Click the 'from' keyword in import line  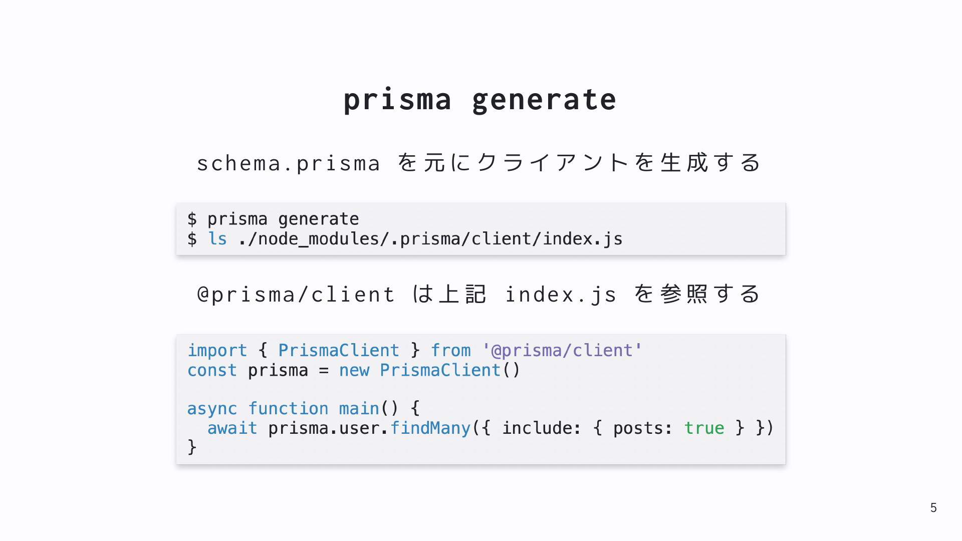(x=451, y=350)
